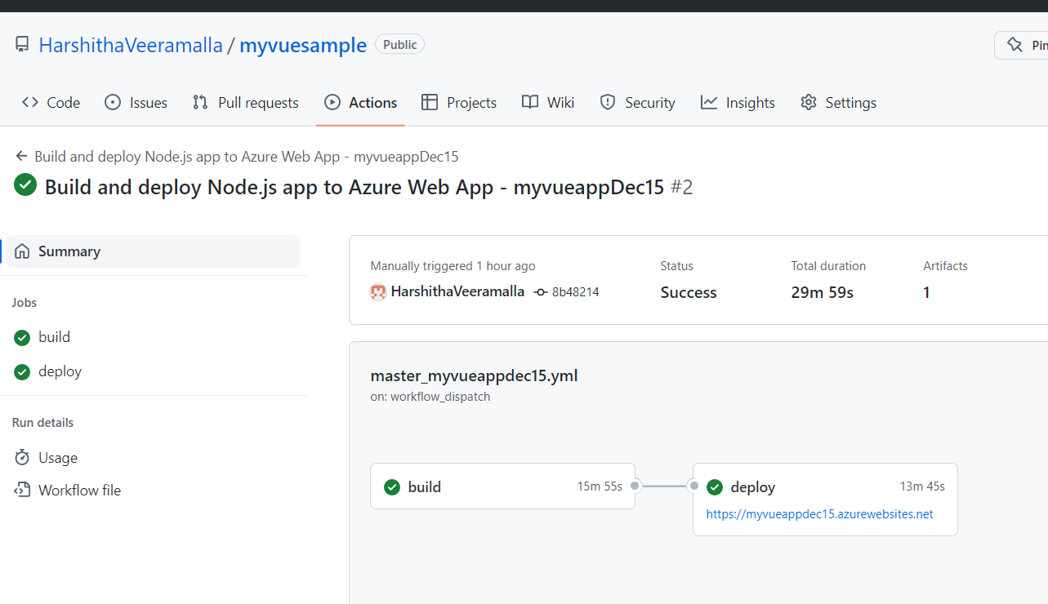This screenshot has height=604, width=1048.
Task: Open the myvuesample repository link
Action: 303,45
